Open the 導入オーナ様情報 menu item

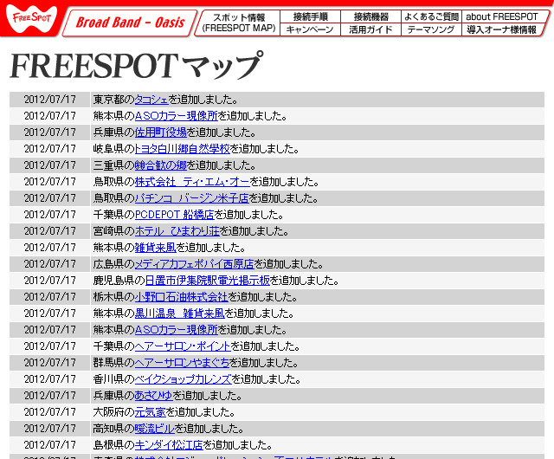point(502,29)
